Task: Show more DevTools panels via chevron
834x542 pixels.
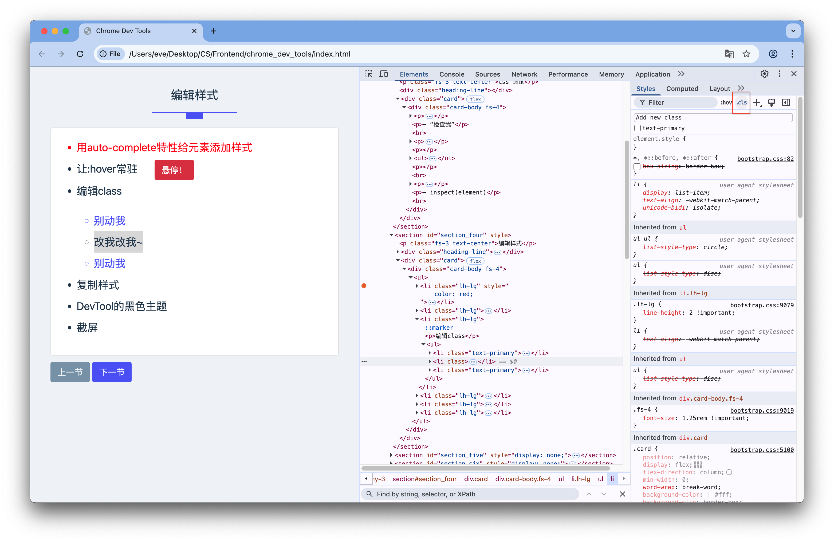Action: click(681, 74)
